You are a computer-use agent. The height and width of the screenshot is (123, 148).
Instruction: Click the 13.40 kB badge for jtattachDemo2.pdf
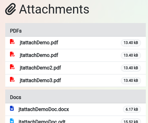click(x=131, y=68)
